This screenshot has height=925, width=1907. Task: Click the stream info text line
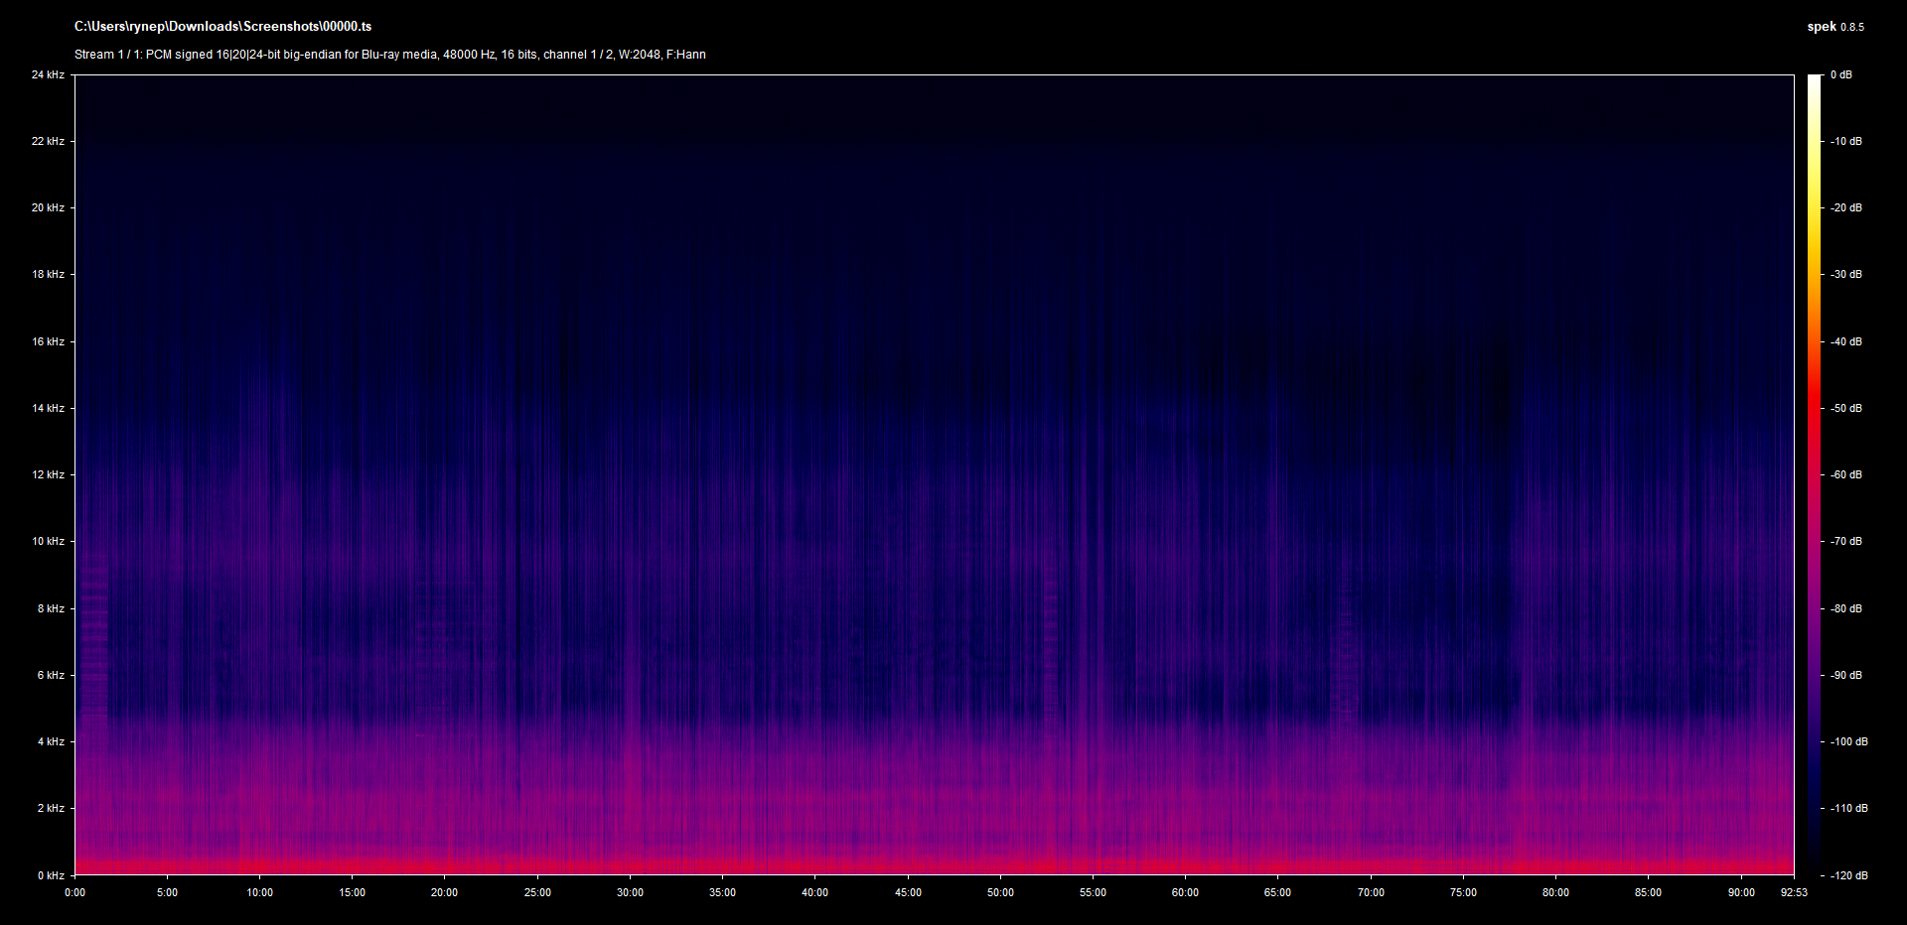pyautogui.click(x=389, y=55)
